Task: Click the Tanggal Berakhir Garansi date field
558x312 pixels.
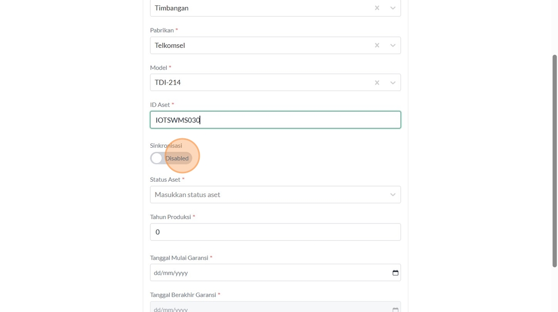Action: [x=269, y=308]
